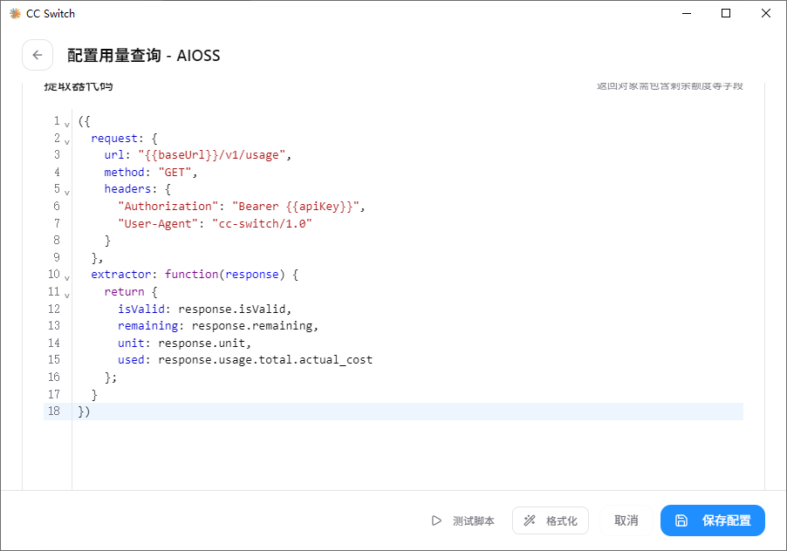Fold the extractor function on line 10

67,277
